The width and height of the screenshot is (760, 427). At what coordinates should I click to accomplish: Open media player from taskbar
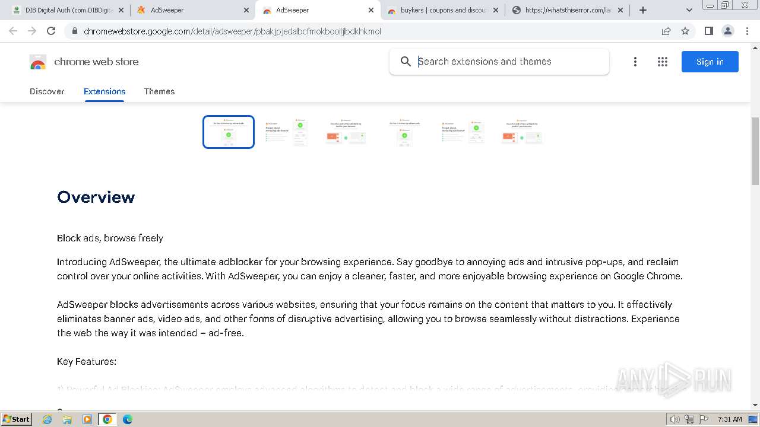[87, 419]
